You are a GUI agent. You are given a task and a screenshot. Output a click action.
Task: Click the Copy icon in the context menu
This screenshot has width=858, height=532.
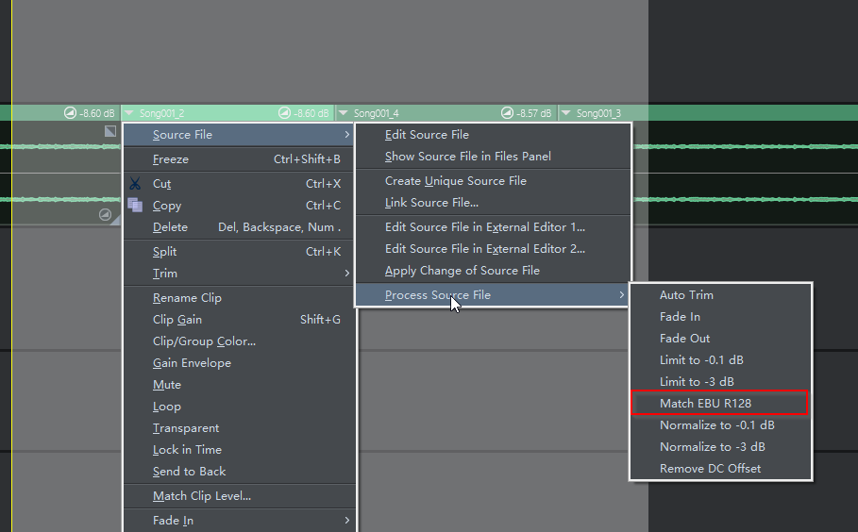pos(135,206)
